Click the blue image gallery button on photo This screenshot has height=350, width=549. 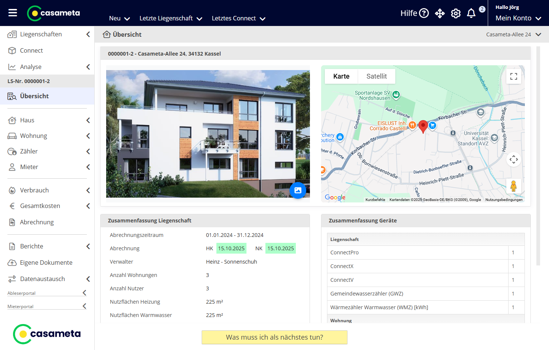coord(298,190)
